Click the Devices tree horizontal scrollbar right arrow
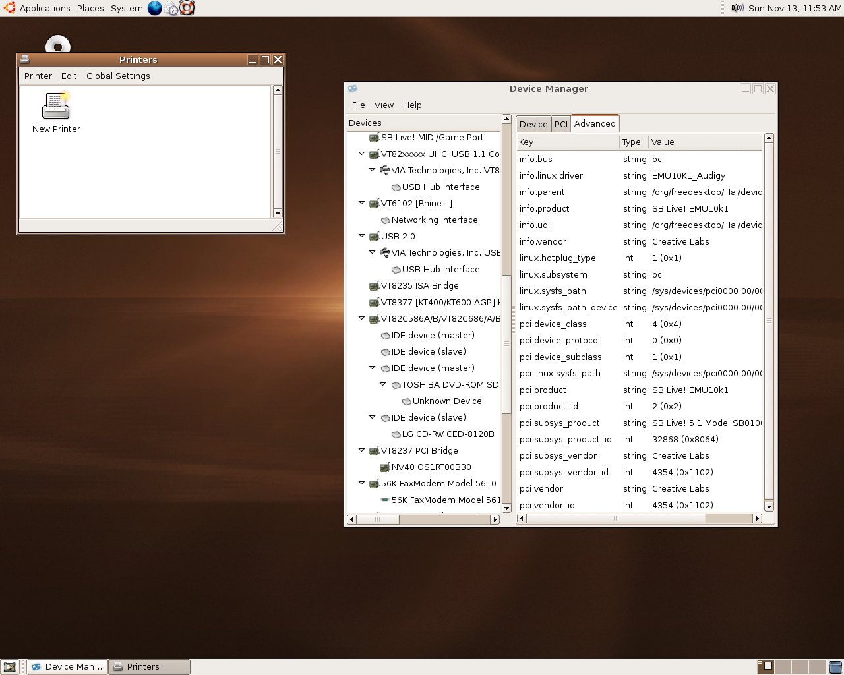This screenshot has height=675, width=844. click(x=495, y=519)
